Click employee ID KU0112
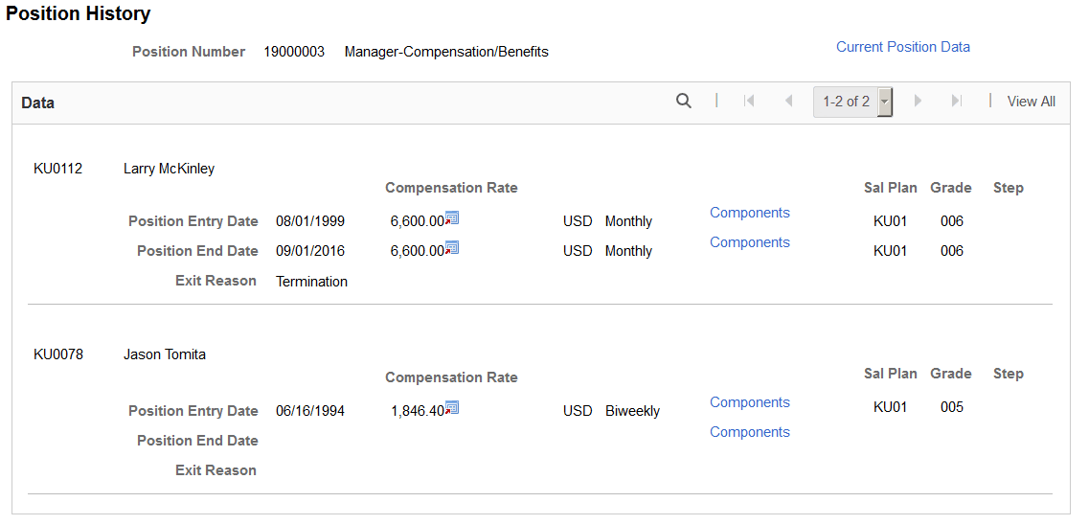Viewport: 1089px width, 525px height. 57,169
